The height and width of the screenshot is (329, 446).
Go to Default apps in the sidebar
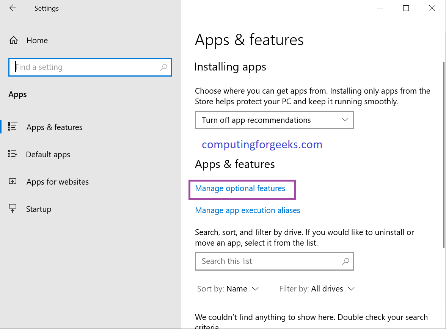pos(48,155)
